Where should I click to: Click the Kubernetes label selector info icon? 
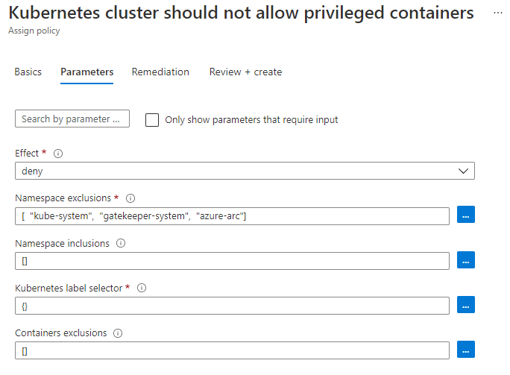click(x=142, y=288)
